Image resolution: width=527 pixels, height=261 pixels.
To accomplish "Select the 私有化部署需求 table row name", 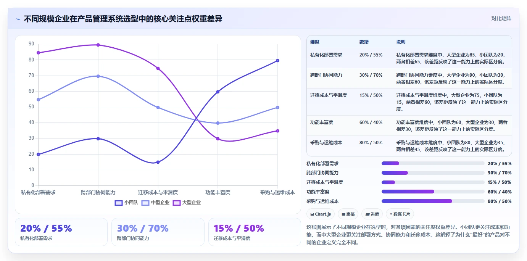I will coord(326,55).
